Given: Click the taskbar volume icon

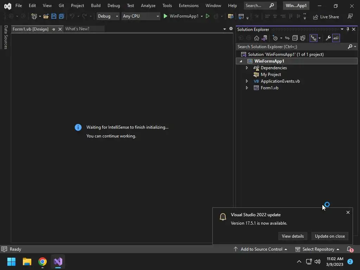Looking at the screenshot, I should coord(317,262).
